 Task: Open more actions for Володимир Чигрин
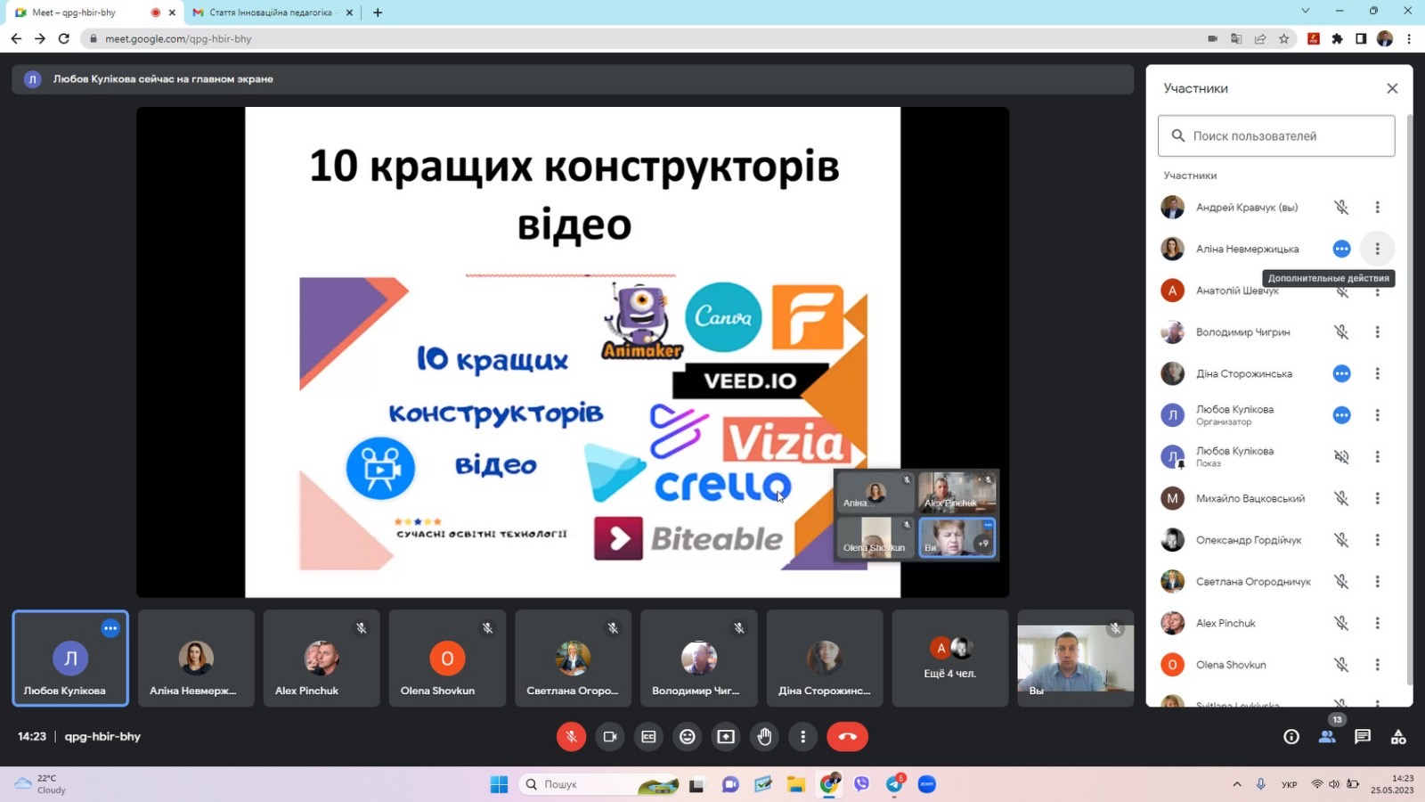click(x=1377, y=332)
